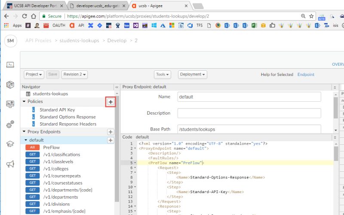Select the ucsb - Apigee browser tab

tap(160, 6)
